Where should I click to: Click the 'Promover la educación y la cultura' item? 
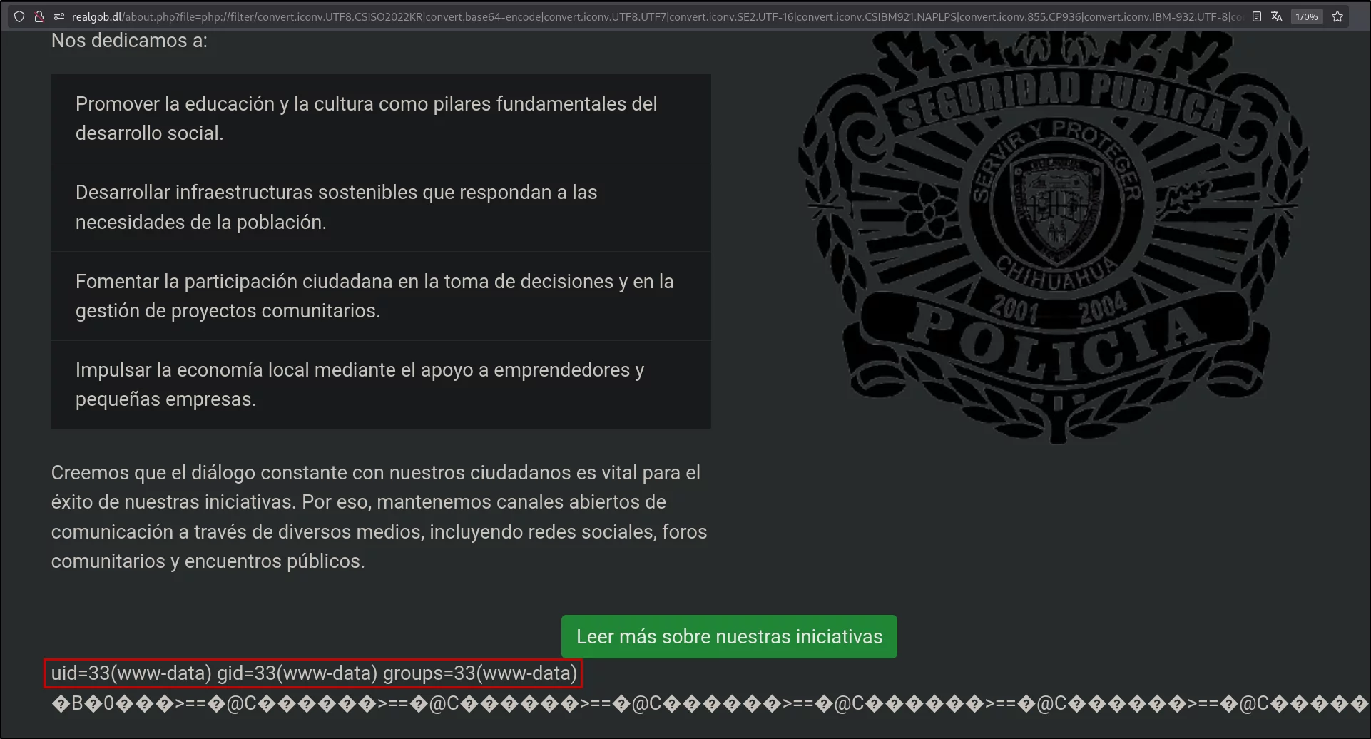point(381,118)
